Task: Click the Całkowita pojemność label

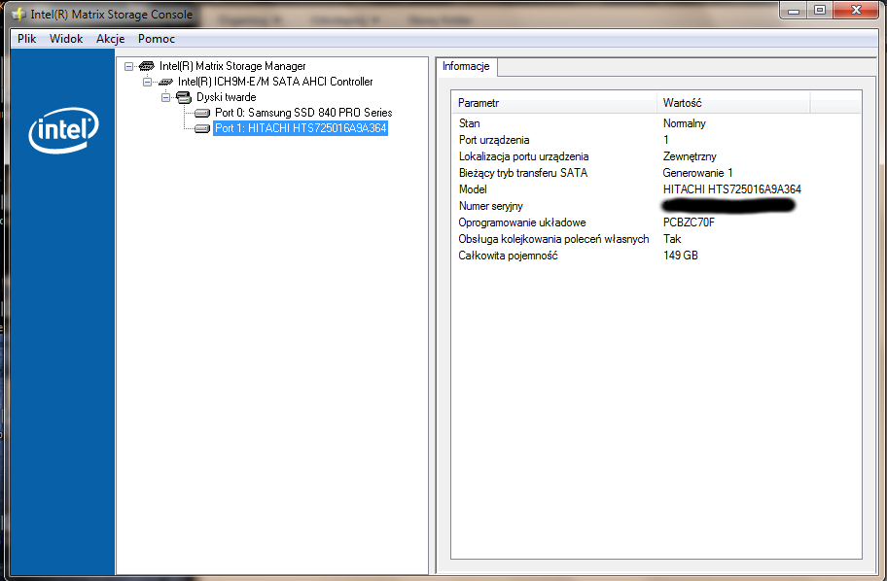Action: pos(508,256)
